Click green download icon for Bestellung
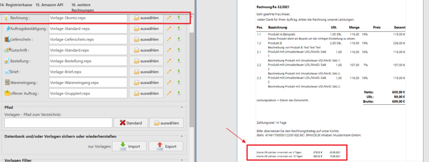This screenshot has height=162, width=429. [x=178, y=61]
